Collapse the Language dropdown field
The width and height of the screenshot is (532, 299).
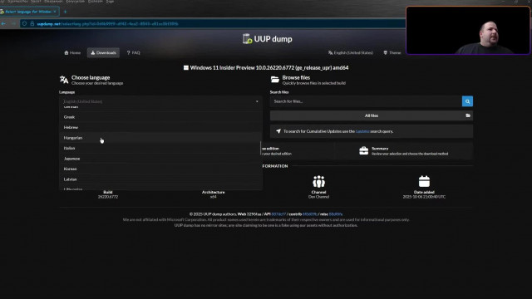tap(160, 101)
